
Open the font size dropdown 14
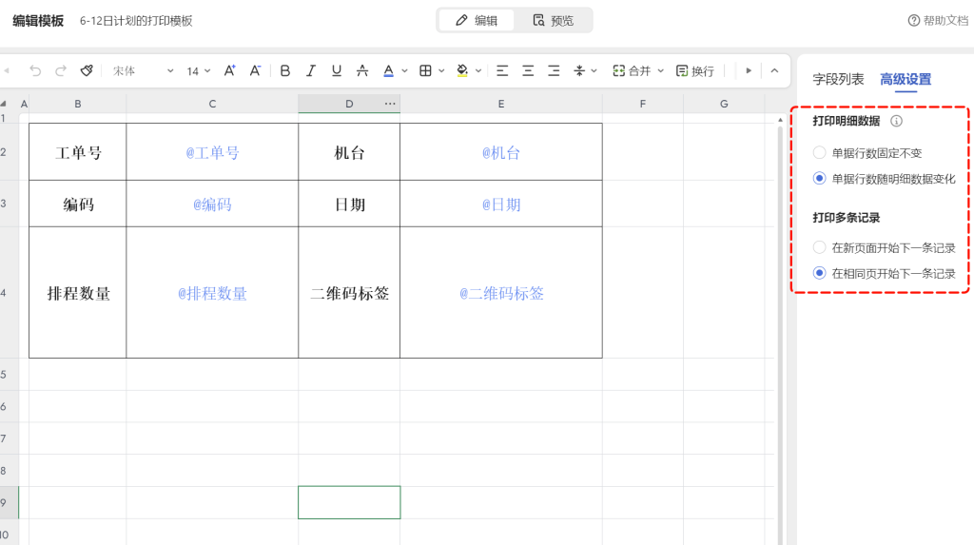click(199, 70)
